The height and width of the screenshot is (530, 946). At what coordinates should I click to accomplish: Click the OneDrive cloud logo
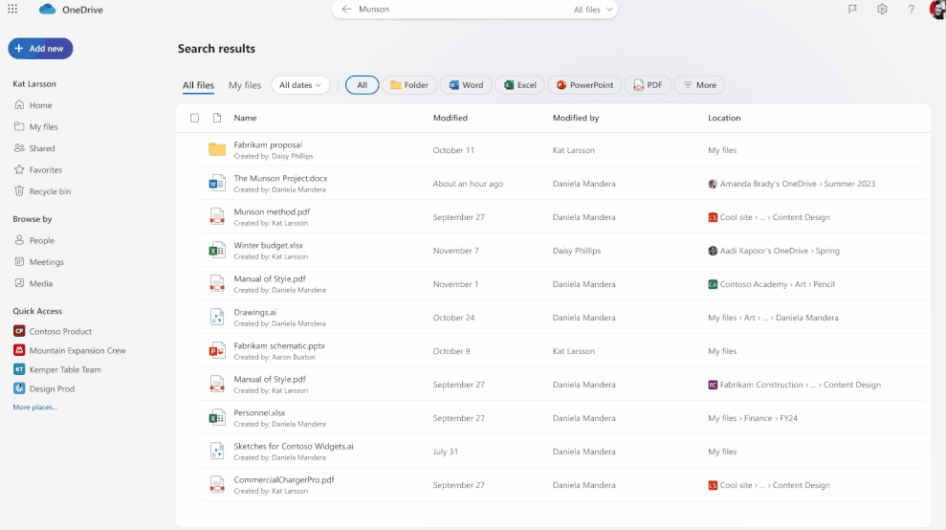pos(47,9)
